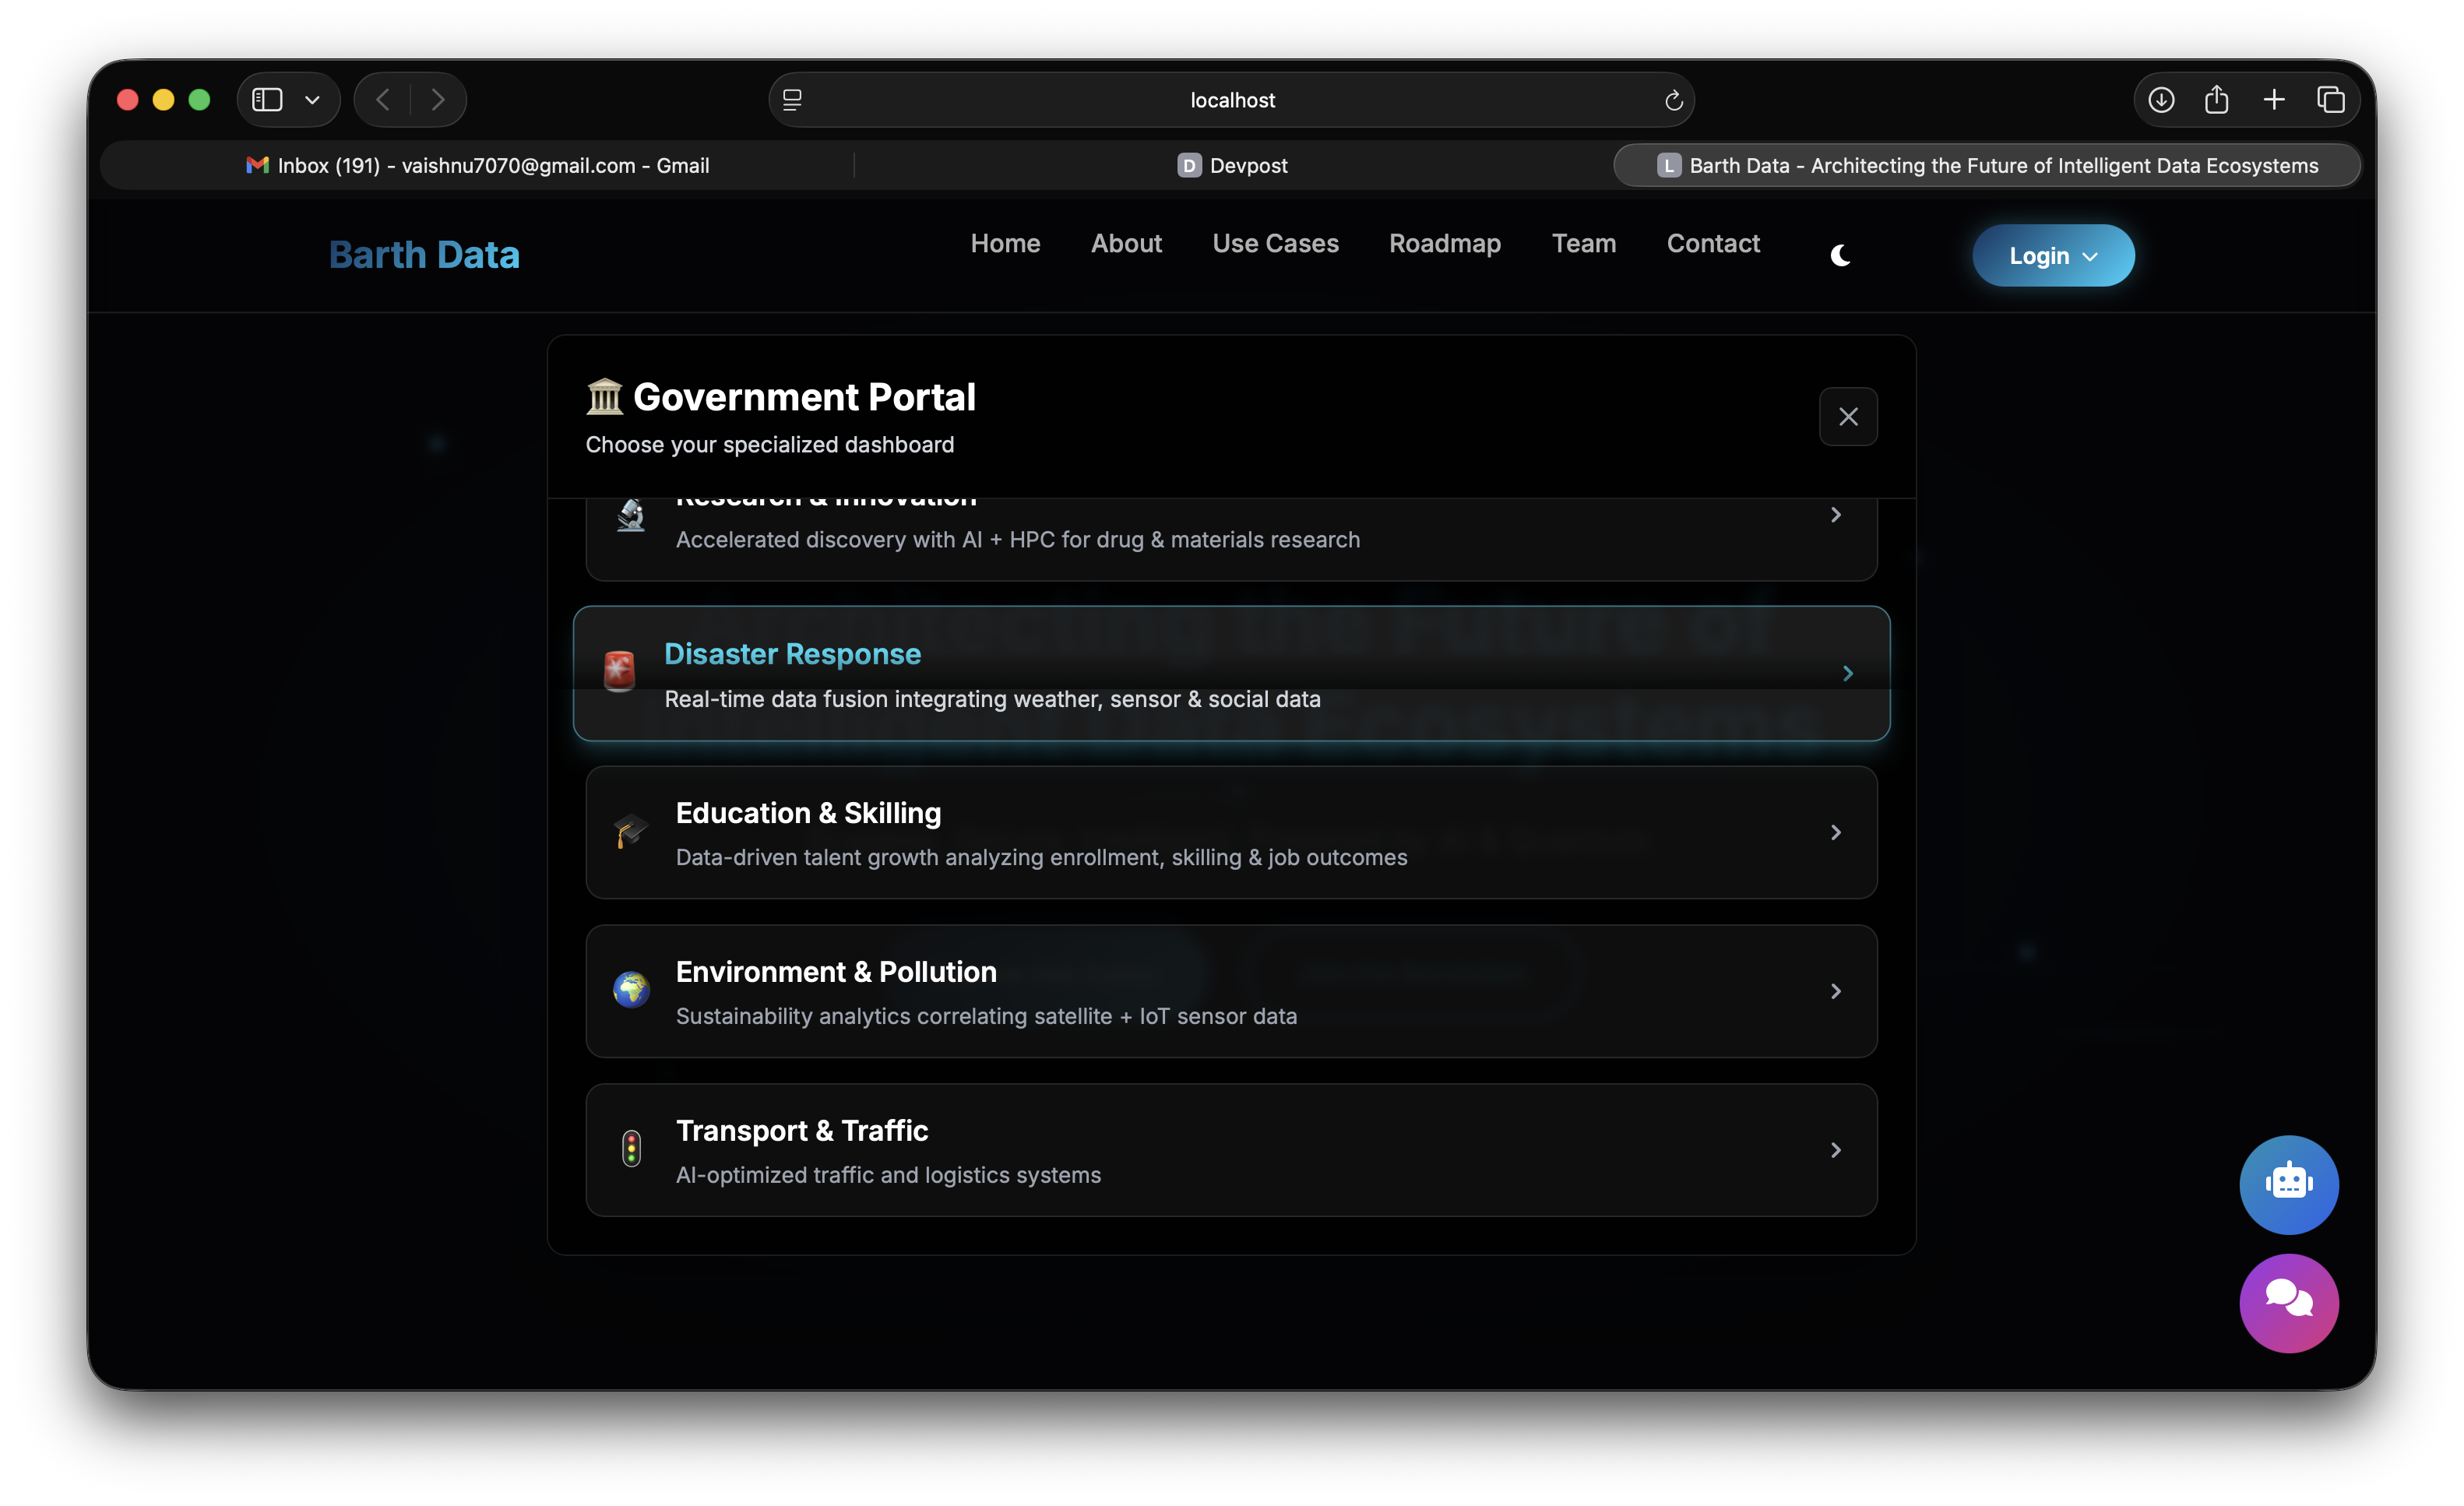This screenshot has height=1506, width=2464.
Task: Open the robot AI assistant button
Action: pos(2288,1184)
